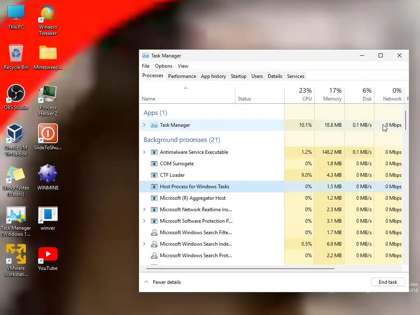
Task: Select the Process Hacker 2 shortcut
Action: click(48, 100)
